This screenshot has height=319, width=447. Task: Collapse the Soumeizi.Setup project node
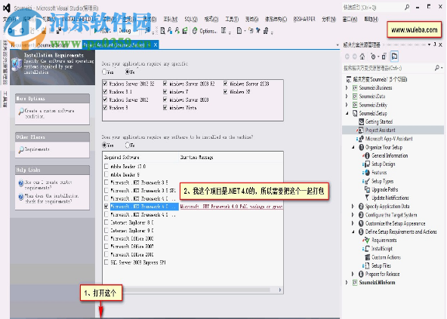[x=347, y=113]
